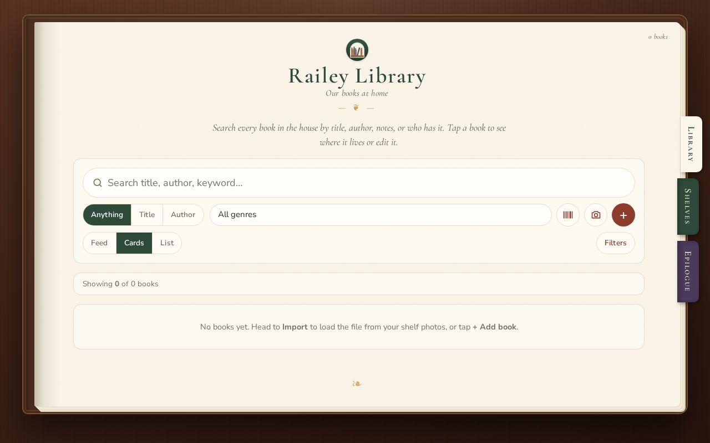The image size is (710, 443).
Task: Switch to Cards view
Action: pos(134,243)
